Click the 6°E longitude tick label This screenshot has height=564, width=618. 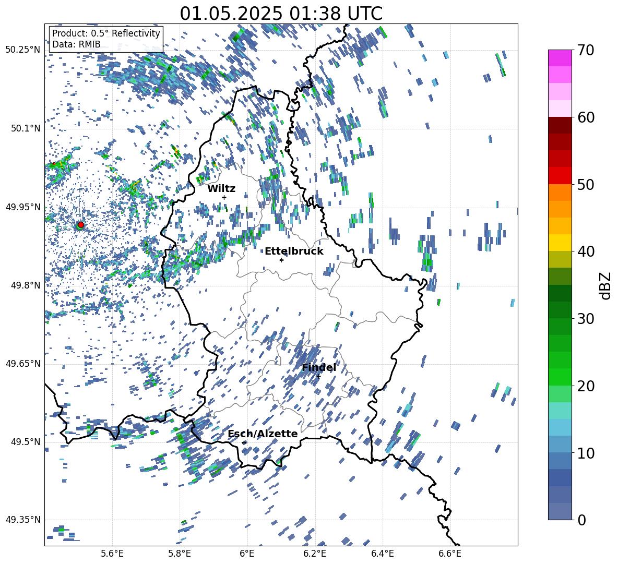(x=247, y=554)
